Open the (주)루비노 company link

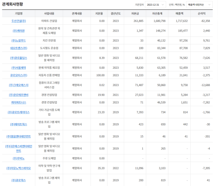[19, 158]
